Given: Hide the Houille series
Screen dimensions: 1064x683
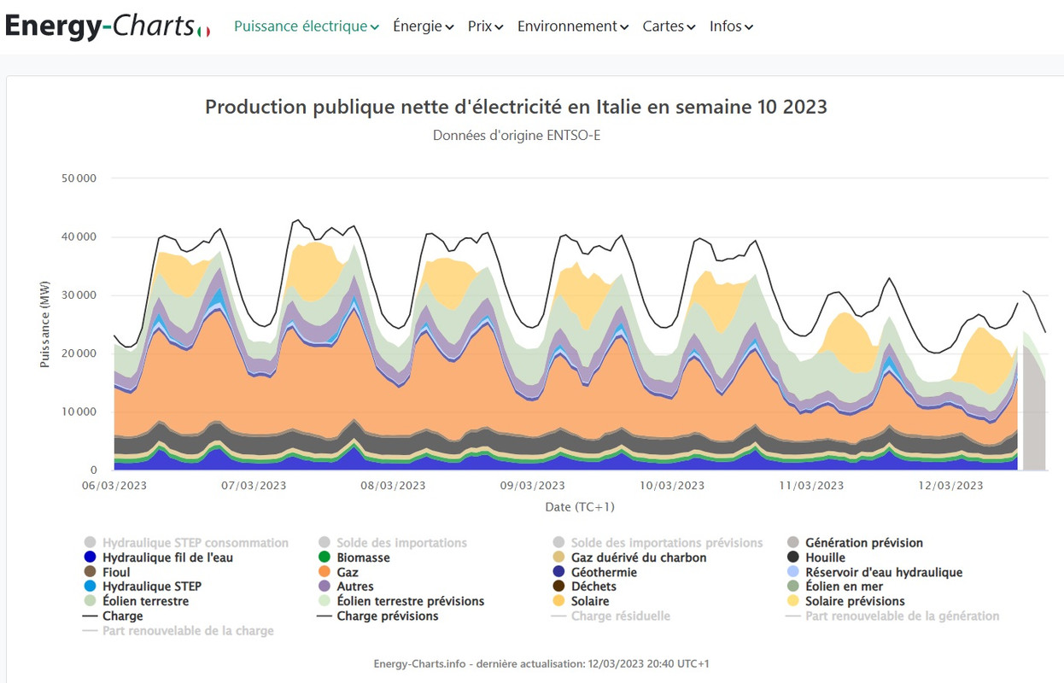Looking at the screenshot, I should 816,557.
